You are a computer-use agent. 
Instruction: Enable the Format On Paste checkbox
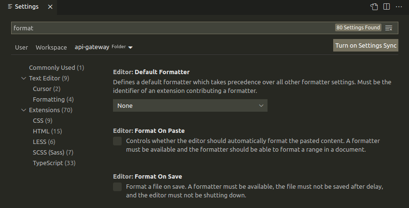[x=117, y=141]
